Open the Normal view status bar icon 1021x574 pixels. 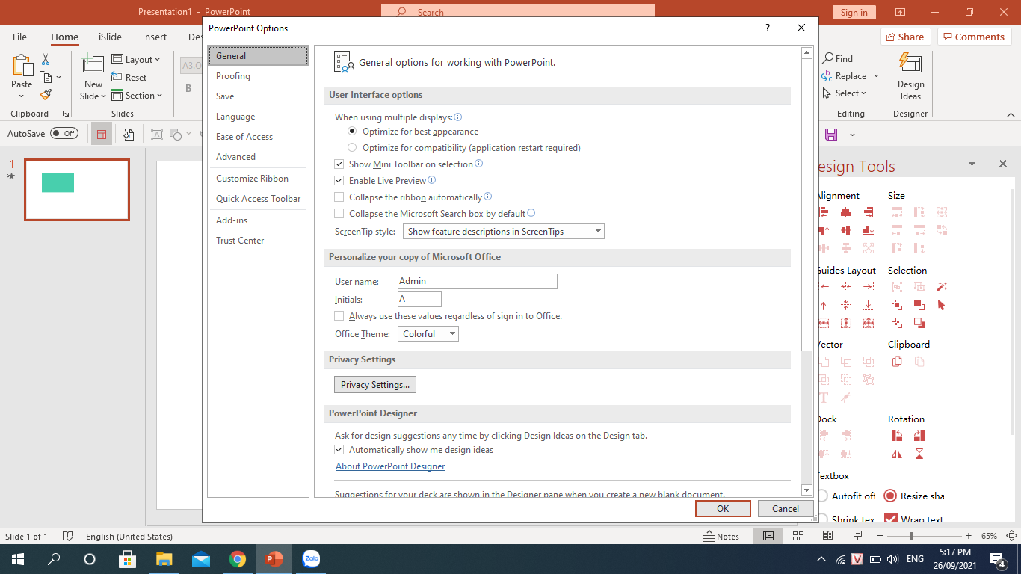click(x=768, y=536)
